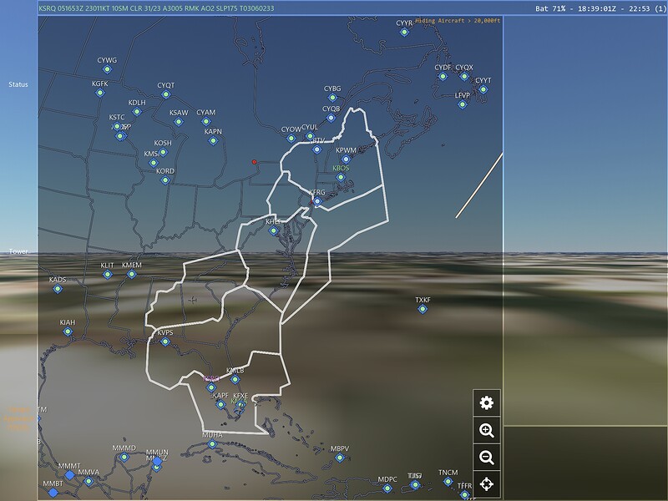Select the KSAW airport marker
The image size is (668, 501).
click(179, 122)
